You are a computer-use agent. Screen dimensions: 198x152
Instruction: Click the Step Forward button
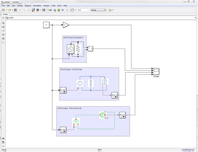[63, 10]
